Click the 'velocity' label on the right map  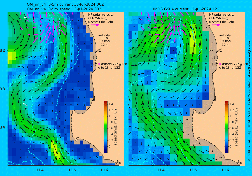pos(225,35)
